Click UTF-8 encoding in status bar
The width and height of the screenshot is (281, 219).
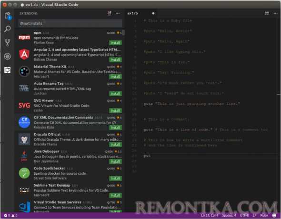[244, 215]
